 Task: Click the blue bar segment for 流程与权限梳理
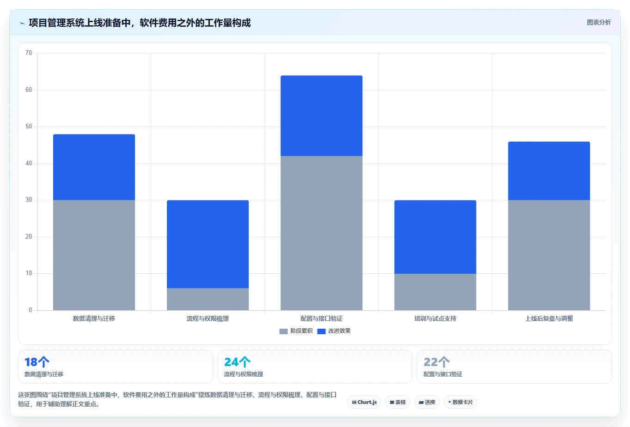(x=208, y=244)
